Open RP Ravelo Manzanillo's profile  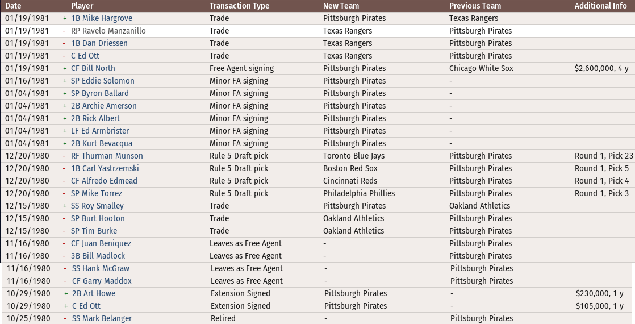[x=108, y=31]
